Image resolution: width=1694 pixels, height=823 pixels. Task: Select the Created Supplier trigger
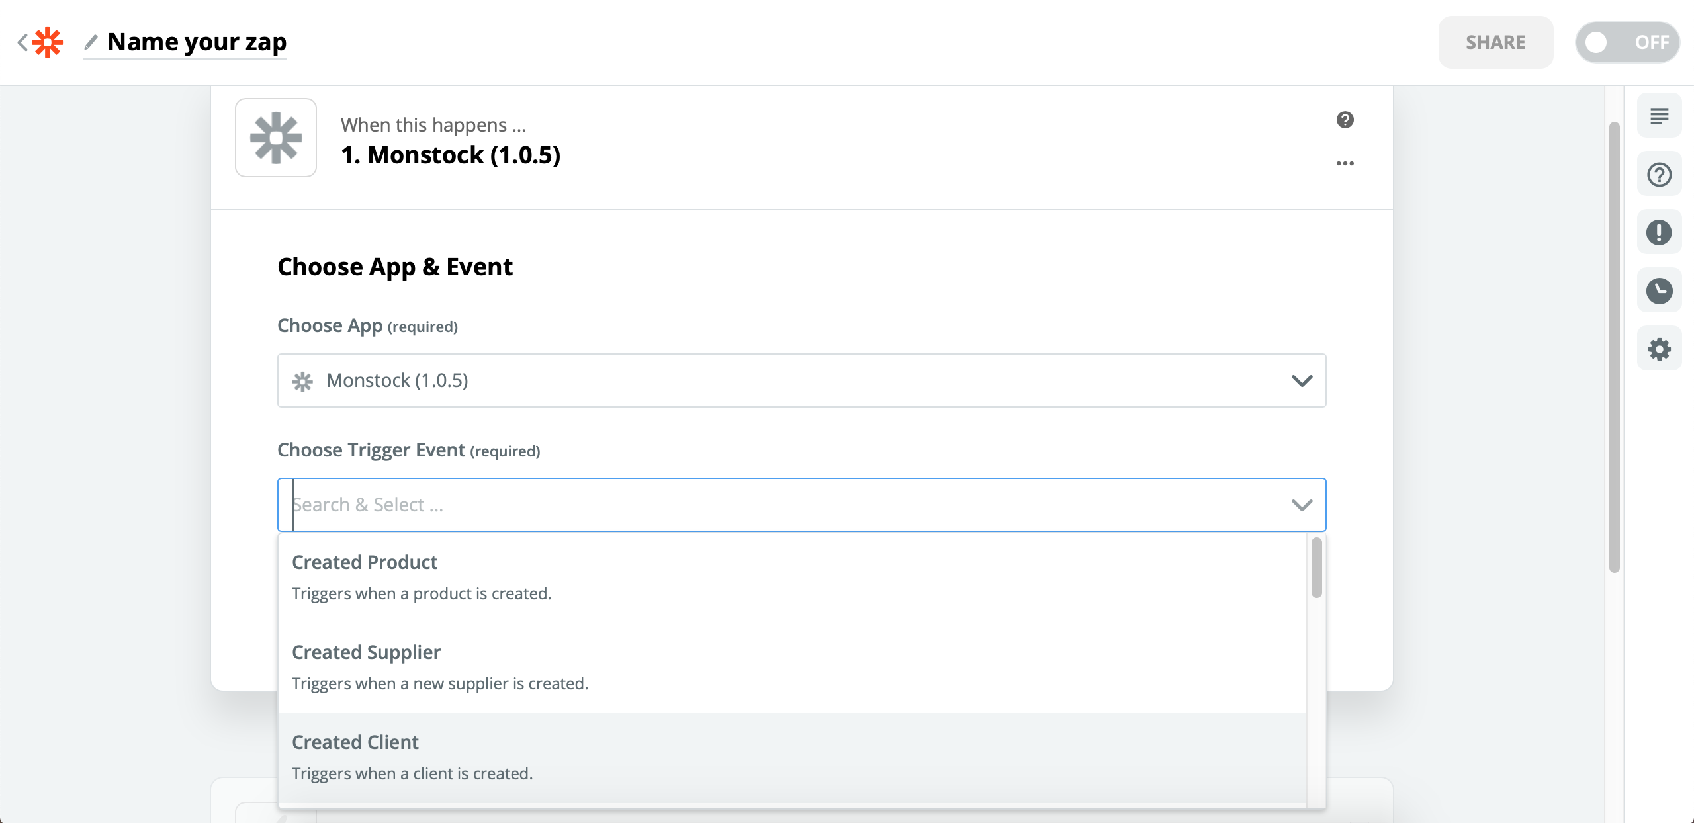click(792, 668)
